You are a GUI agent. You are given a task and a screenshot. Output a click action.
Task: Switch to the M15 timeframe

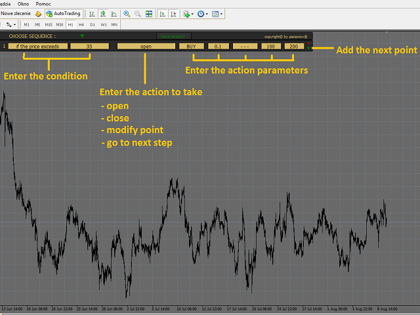click(49, 25)
